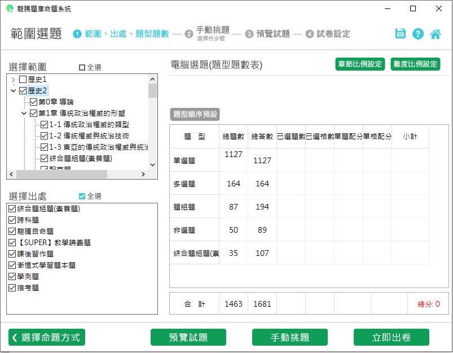This screenshot has height=353, width=453.
Task: Uncheck 綜合題組題(素養題) in range tree
Action: (44, 158)
